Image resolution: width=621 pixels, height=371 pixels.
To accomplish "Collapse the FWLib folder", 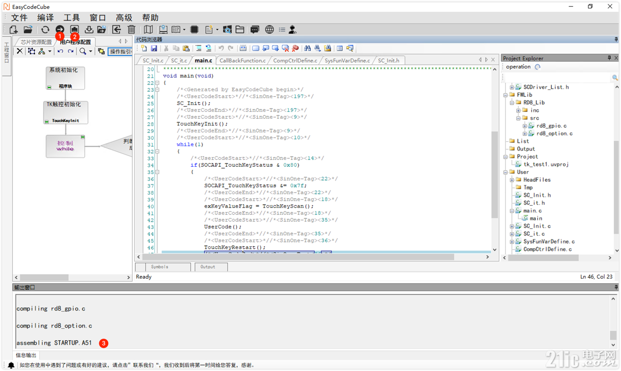I will (x=506, y=95).
